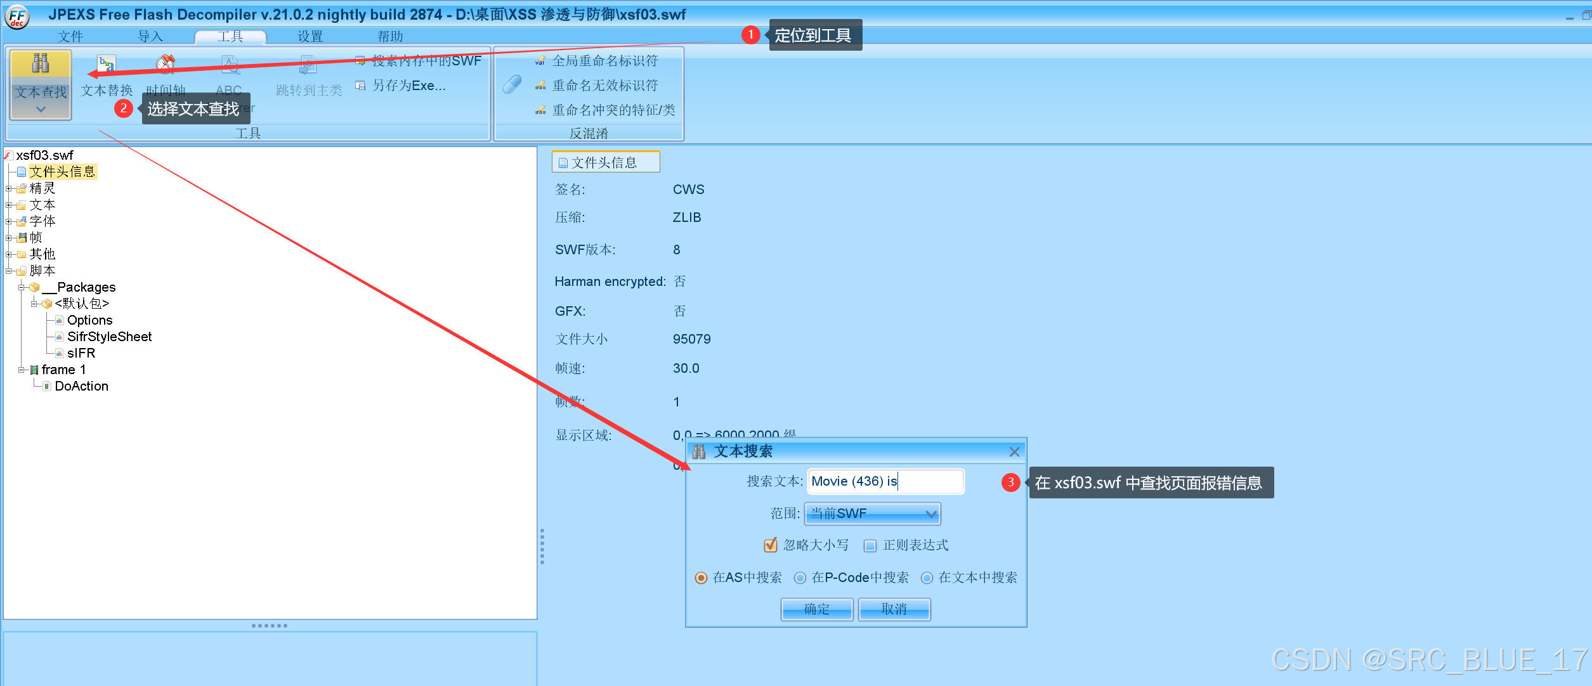Viewport: 1592px width, 686px height.
Task: Run 全局重命名标识符 deobfuscation action
Action: tap(604, 60)
